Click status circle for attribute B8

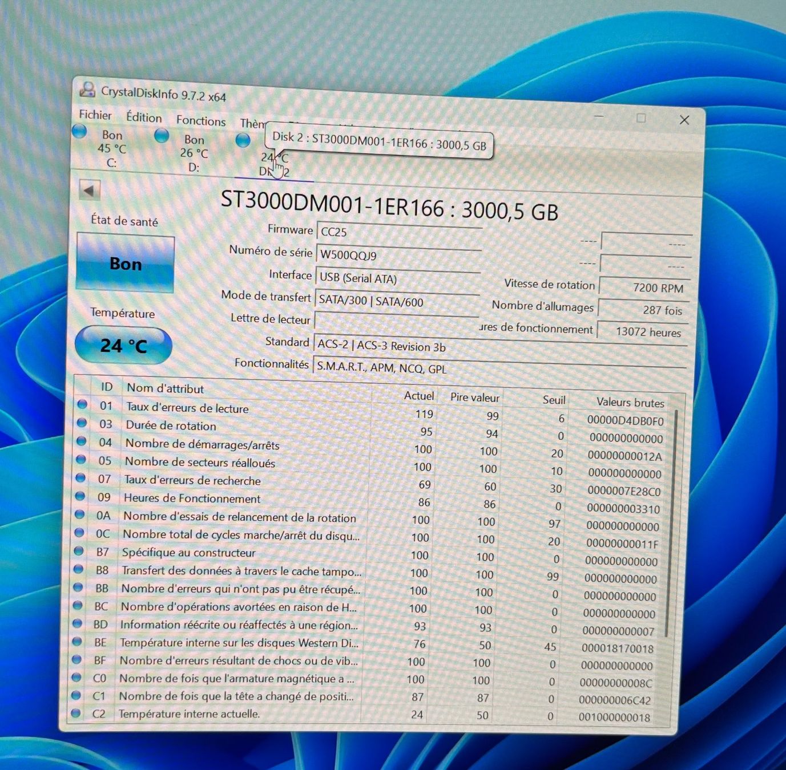coord(78,569)
